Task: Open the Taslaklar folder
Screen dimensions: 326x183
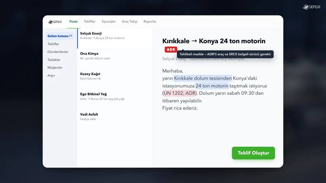Action: (54, 60)
